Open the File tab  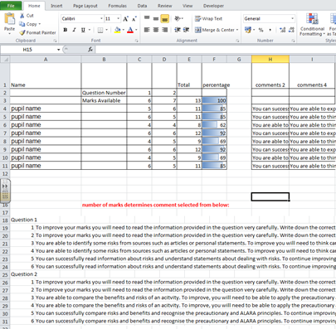11,6
